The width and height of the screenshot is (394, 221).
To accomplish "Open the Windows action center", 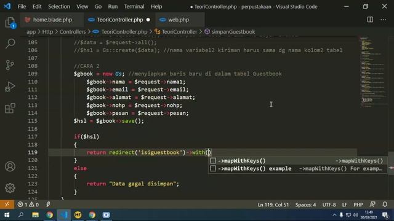I will click(385, 215).
